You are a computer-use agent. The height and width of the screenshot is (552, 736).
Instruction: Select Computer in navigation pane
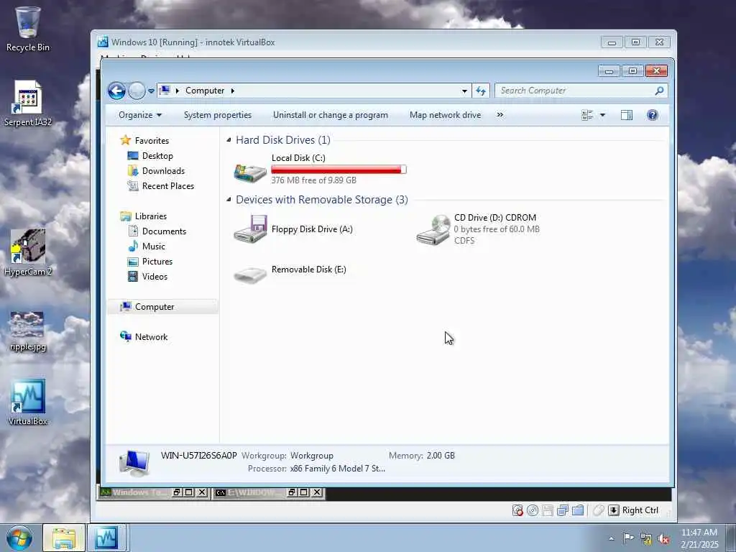coord(155,307)
